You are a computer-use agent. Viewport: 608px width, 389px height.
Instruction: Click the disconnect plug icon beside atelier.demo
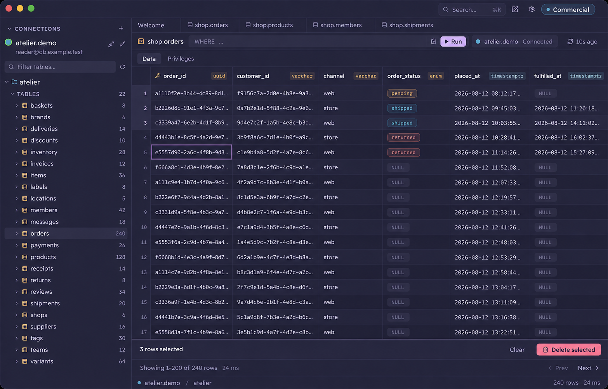111,44
